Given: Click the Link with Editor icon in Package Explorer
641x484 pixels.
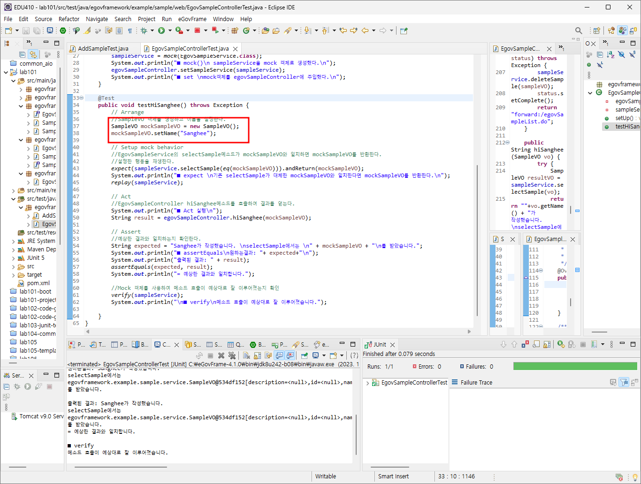Looking at the screenshot, I should [x=32, y=54].
